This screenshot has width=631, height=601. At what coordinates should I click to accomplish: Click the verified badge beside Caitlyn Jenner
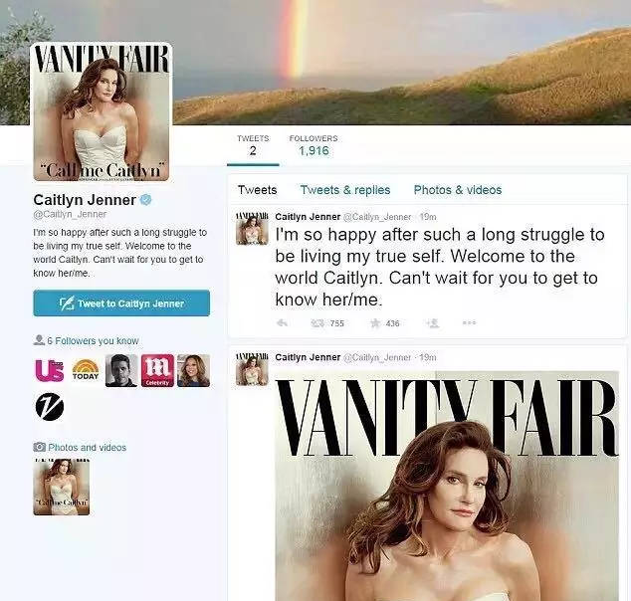(x=145, y=200)
